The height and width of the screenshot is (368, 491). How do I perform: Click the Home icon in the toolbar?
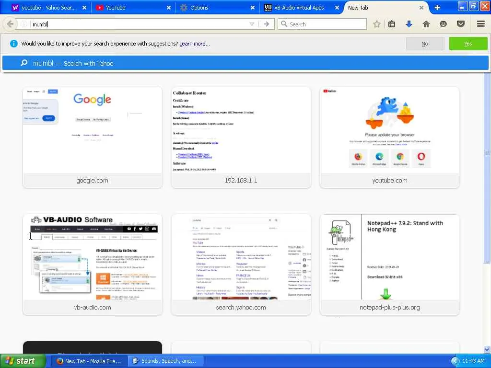tap(426, 24)
